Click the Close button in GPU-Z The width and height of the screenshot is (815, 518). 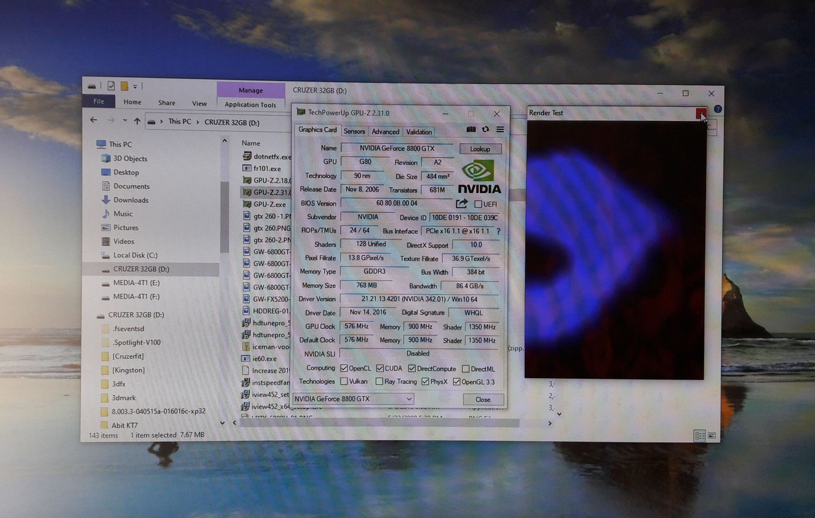click(x=482, y=400)
